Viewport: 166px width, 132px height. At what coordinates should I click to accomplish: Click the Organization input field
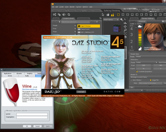click(x=32, y=117)
